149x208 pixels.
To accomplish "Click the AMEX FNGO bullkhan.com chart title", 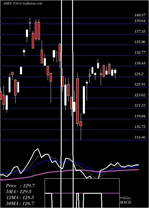I will (x=22, y=4).
